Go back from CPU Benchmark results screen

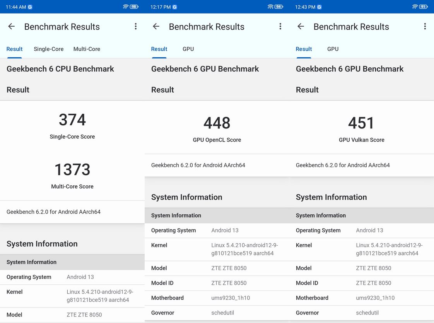click(11, 27)
